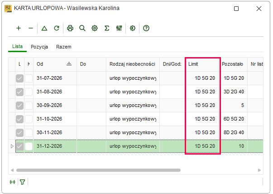Toggle L checkbox for row 30-09-2026
This screenshot has height=194, width=273.
[x=19, y=106]
